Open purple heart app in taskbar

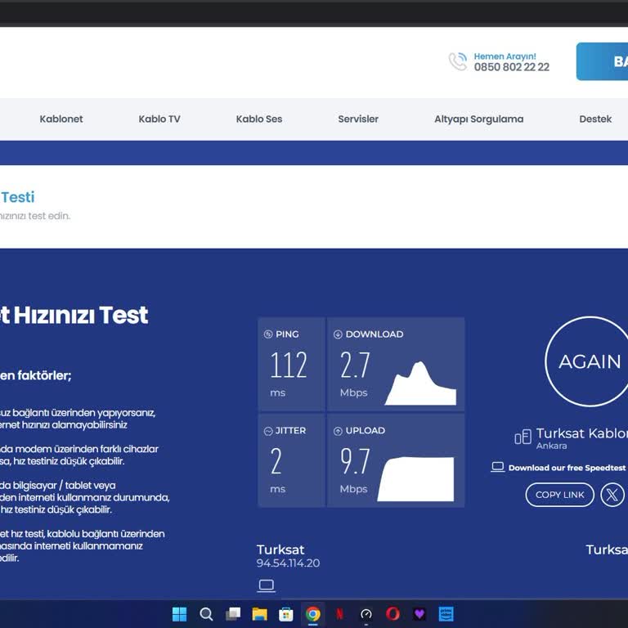tap(419, 614)
